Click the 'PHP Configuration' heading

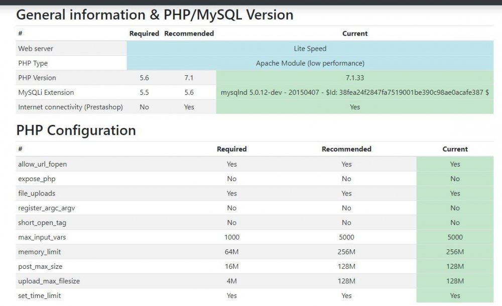(76, 130)
